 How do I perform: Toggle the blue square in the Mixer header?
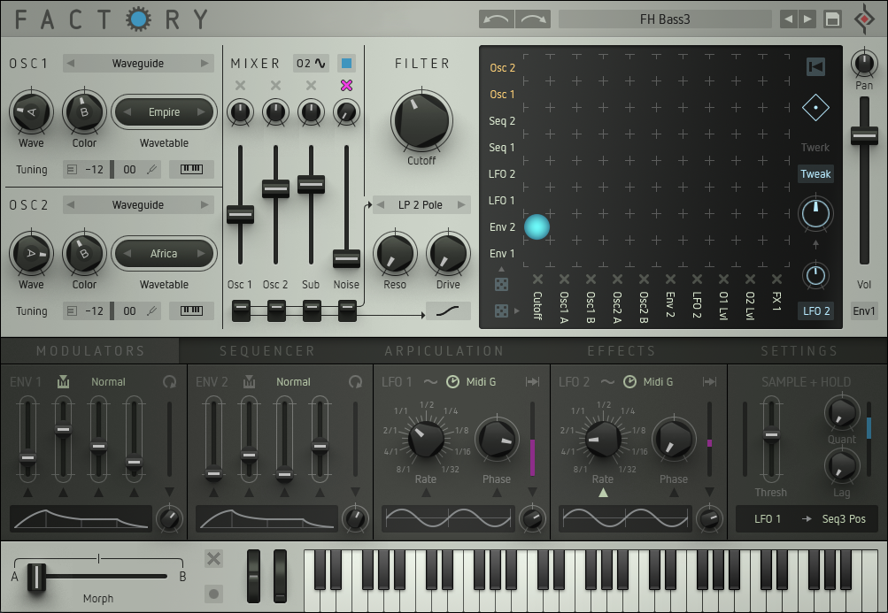(x=346, y=64)
